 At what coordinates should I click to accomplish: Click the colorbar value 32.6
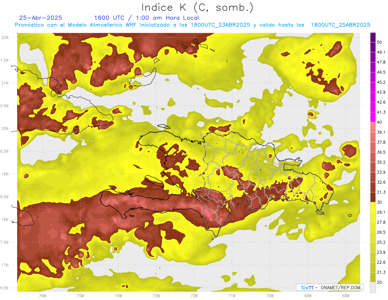(x=381, y=182)
